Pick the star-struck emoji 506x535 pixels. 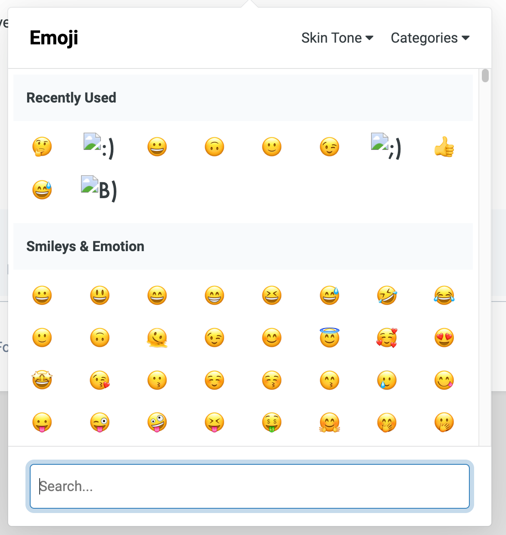click(x=42, y=380)
